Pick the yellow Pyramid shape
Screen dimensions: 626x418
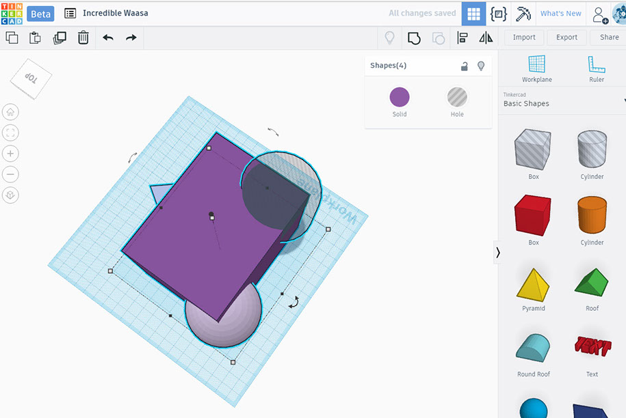533,285
